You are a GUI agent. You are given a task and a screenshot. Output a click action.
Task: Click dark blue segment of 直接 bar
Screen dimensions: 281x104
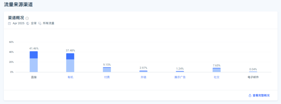(x=34, y=55)
